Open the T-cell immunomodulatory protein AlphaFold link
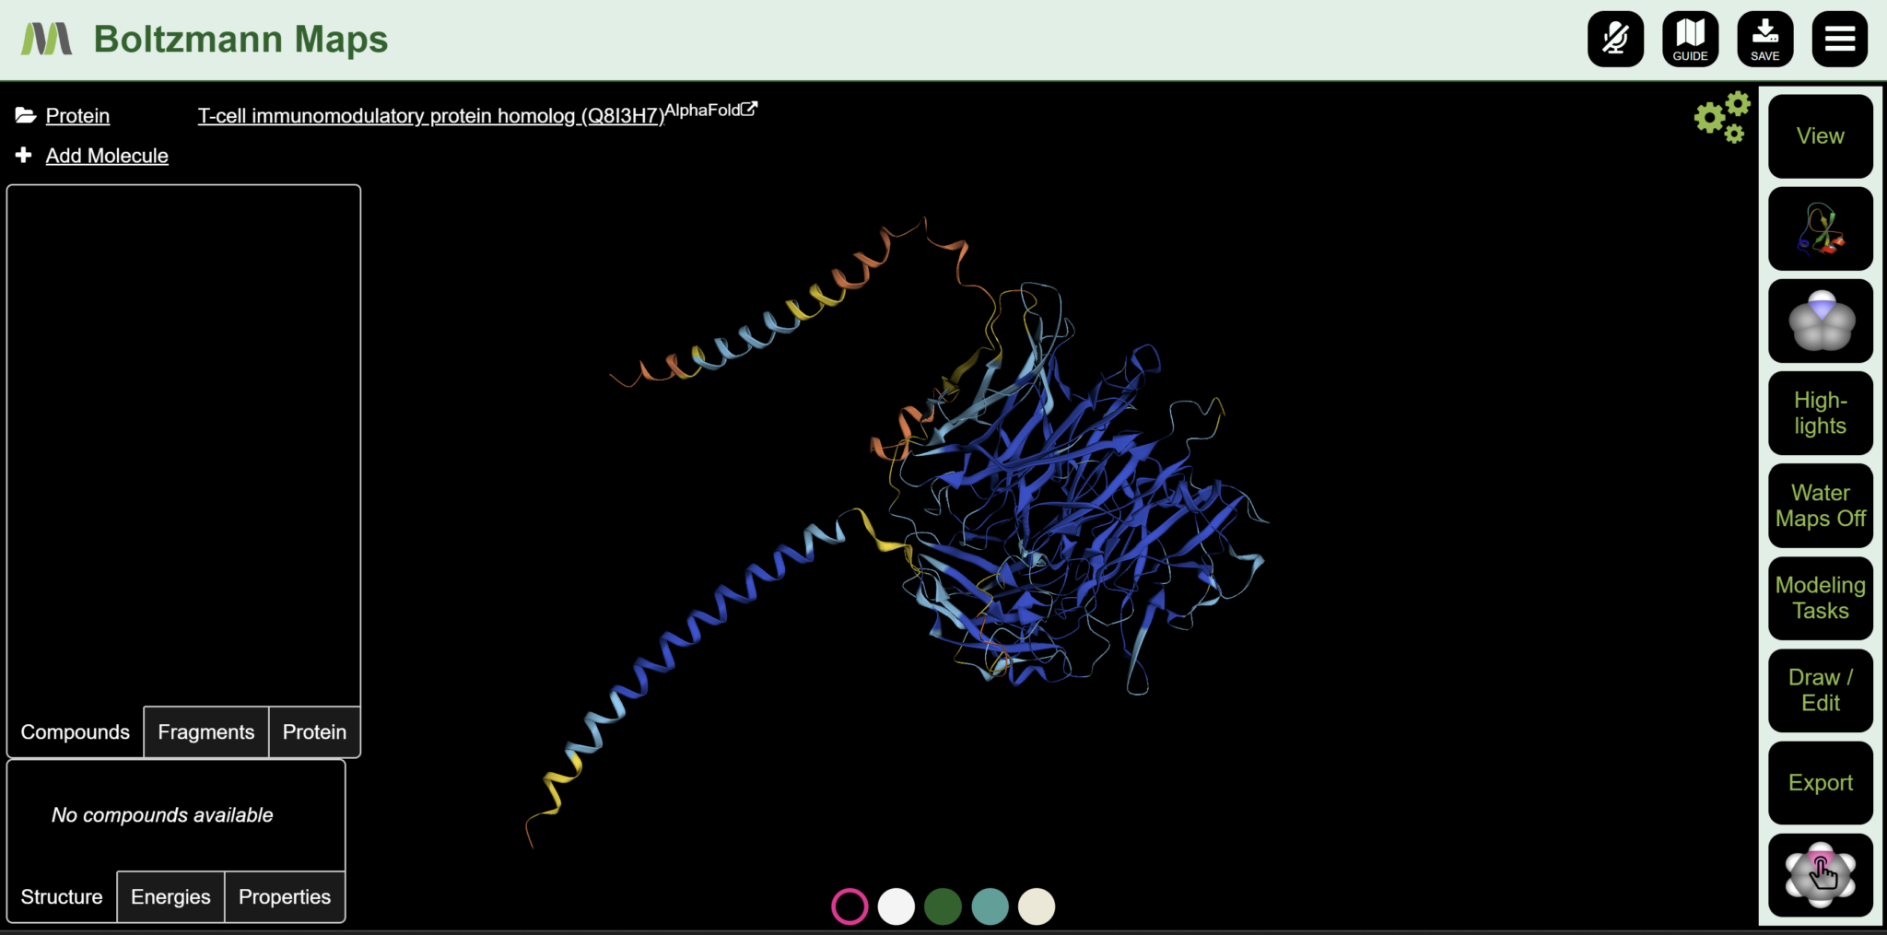Viewport: 1887px width, 935px height. pos(711,109)
